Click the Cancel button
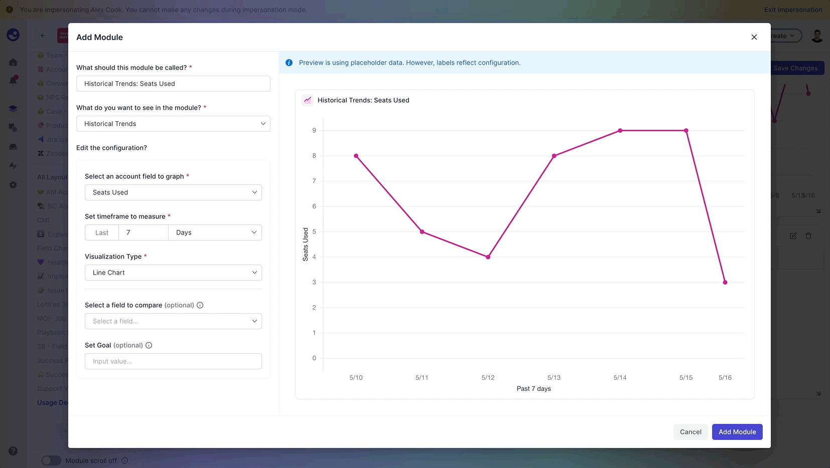This screenshot has width=830, height=468. (690, 432)
